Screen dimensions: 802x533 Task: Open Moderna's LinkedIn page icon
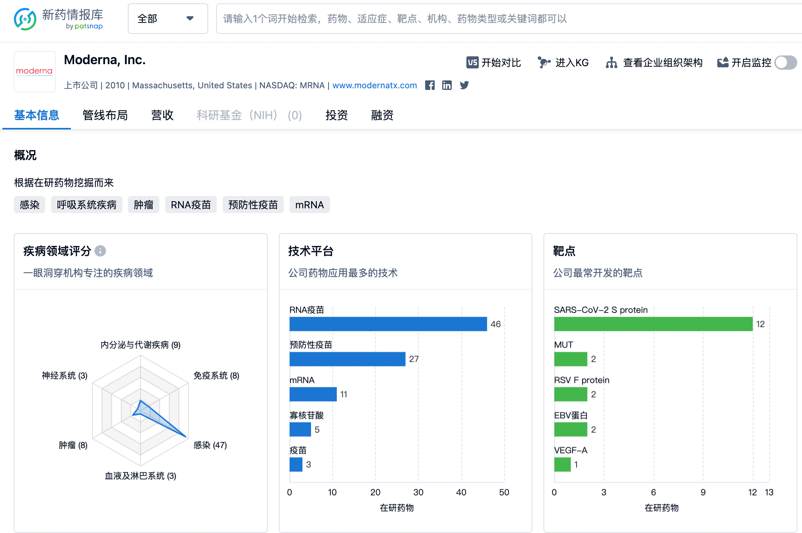(x=447, y=85)
